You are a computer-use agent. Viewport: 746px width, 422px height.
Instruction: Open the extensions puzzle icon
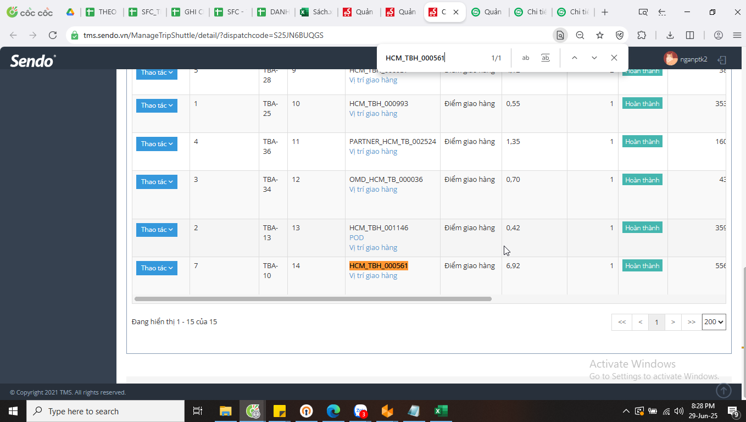642,35
